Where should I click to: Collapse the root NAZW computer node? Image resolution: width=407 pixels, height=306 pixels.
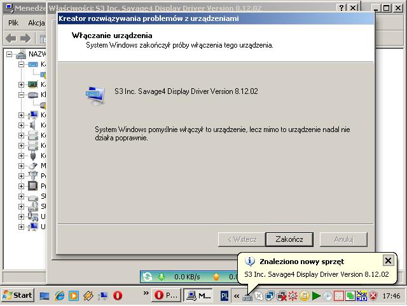[9, 54]
